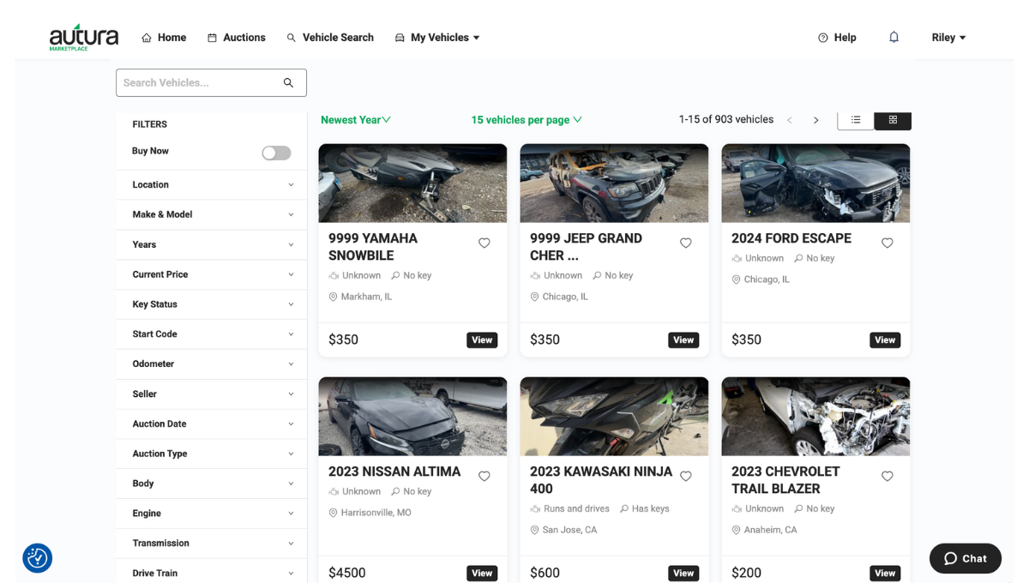Click key icon on Ford Escape card
The image size is (1029, 583).
click(798, 258)
